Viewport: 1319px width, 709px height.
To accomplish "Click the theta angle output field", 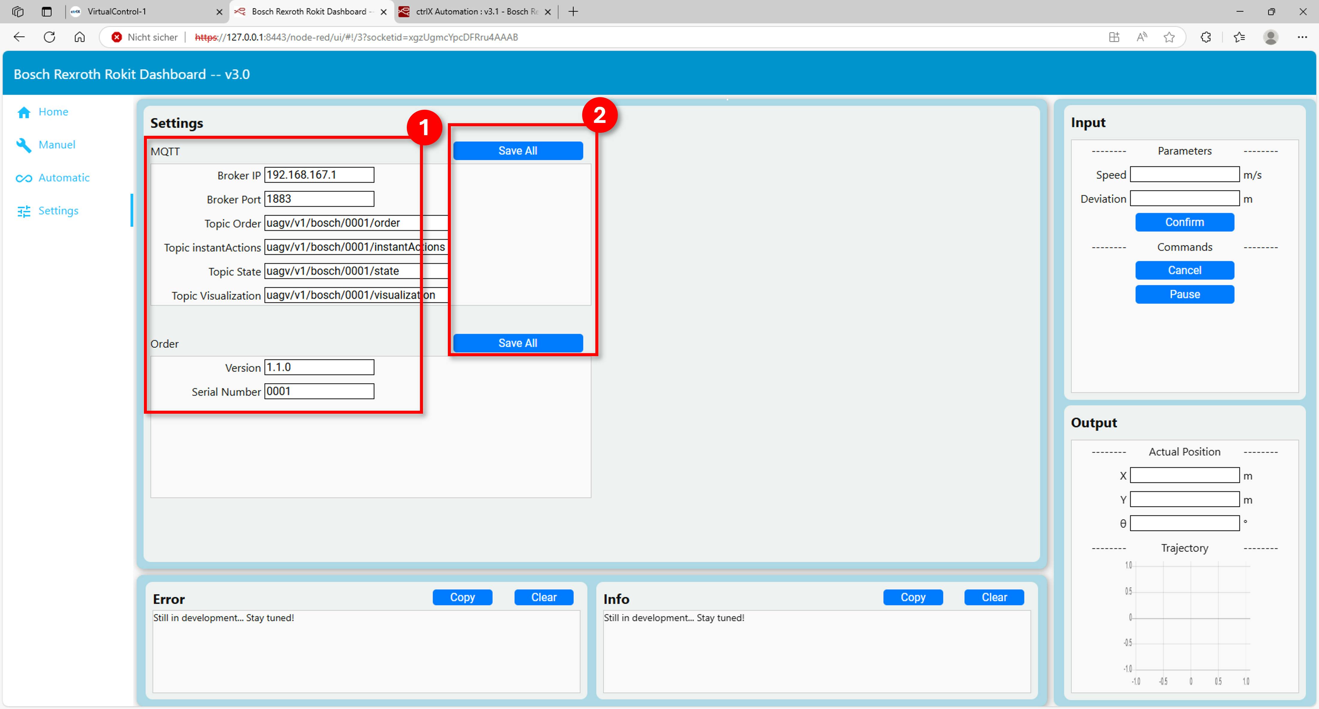I will click(x=1184, y=523).
